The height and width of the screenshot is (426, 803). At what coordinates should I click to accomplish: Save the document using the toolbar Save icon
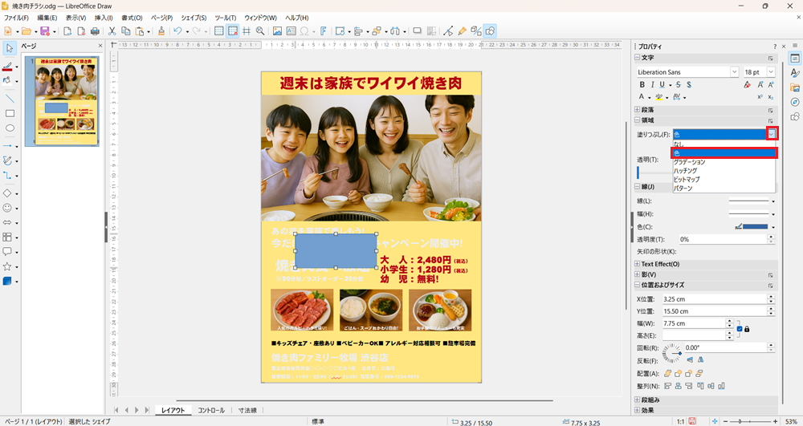(x=44, y=30)
